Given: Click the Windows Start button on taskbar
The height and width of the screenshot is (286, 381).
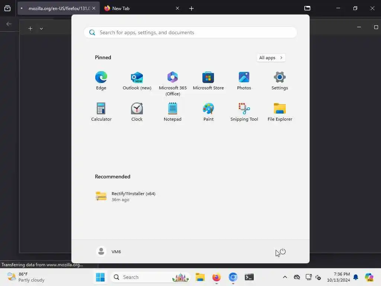Looking at the screenshot, I should (x=100, y=277).
